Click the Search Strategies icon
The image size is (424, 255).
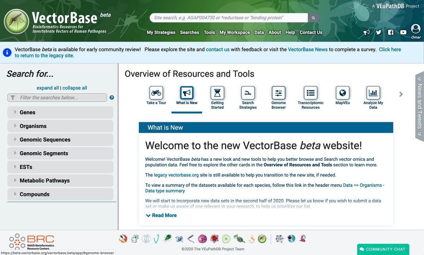(x=248, y=94)
